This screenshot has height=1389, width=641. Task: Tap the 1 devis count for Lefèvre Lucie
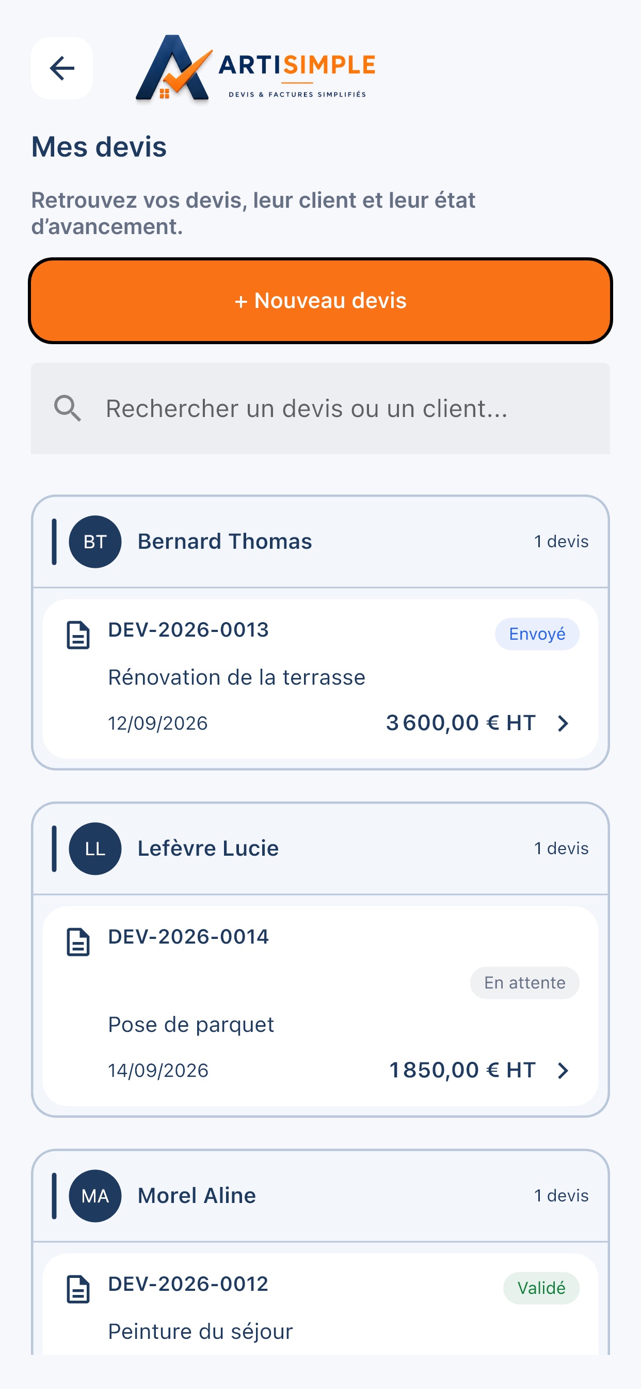point(562,848)
